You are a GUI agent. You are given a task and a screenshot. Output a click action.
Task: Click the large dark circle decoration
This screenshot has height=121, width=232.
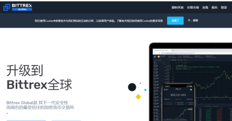132,87
